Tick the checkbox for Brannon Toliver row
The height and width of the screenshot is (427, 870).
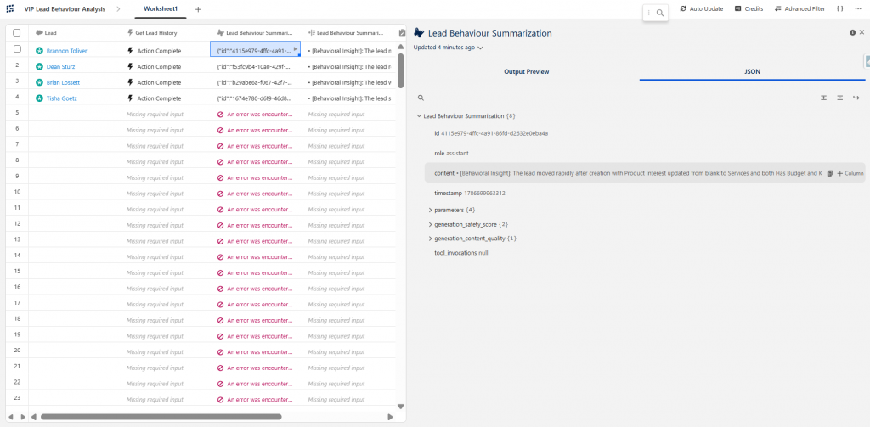[x=17, y=49]
